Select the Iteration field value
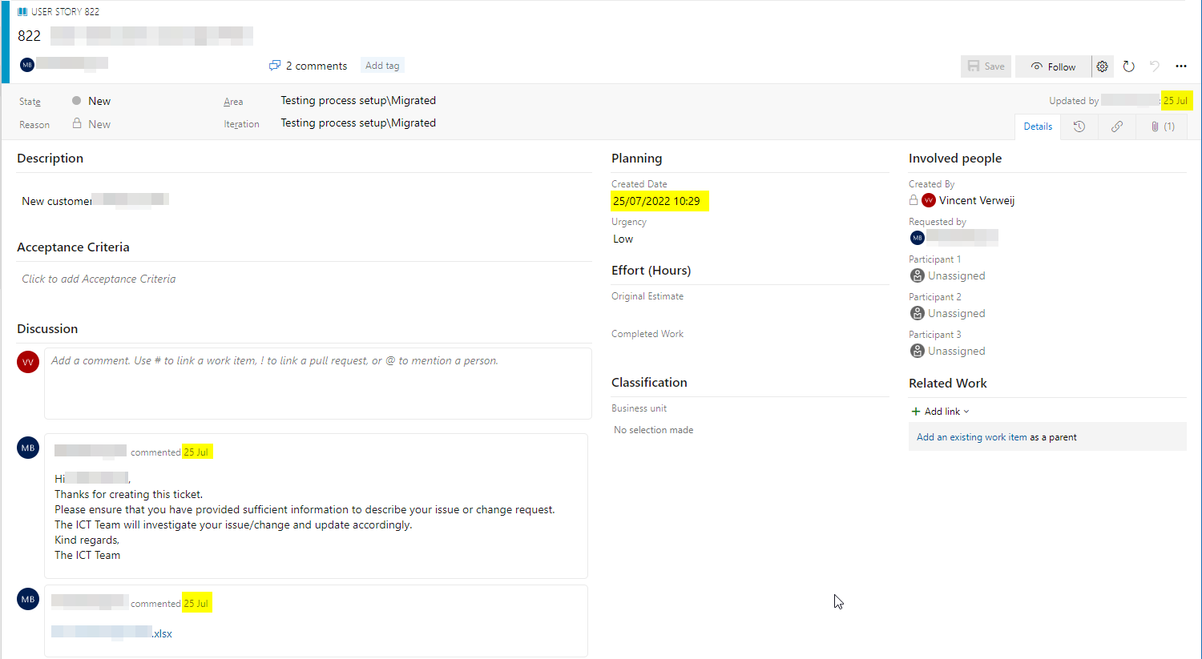1202x659 pixels. [x=358, y=123]
